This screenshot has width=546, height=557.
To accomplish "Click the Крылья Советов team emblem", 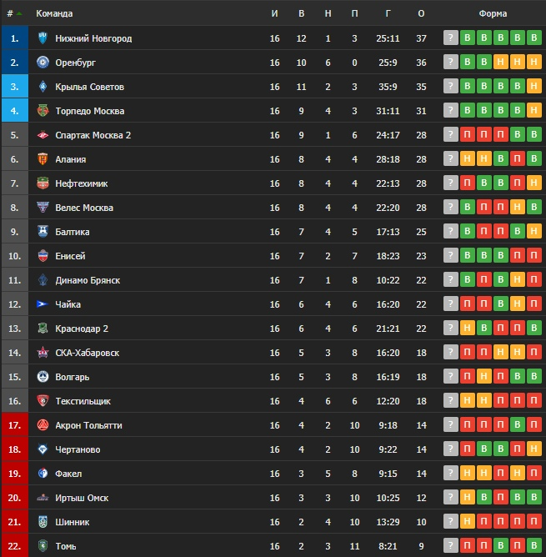I will [43, 87].
